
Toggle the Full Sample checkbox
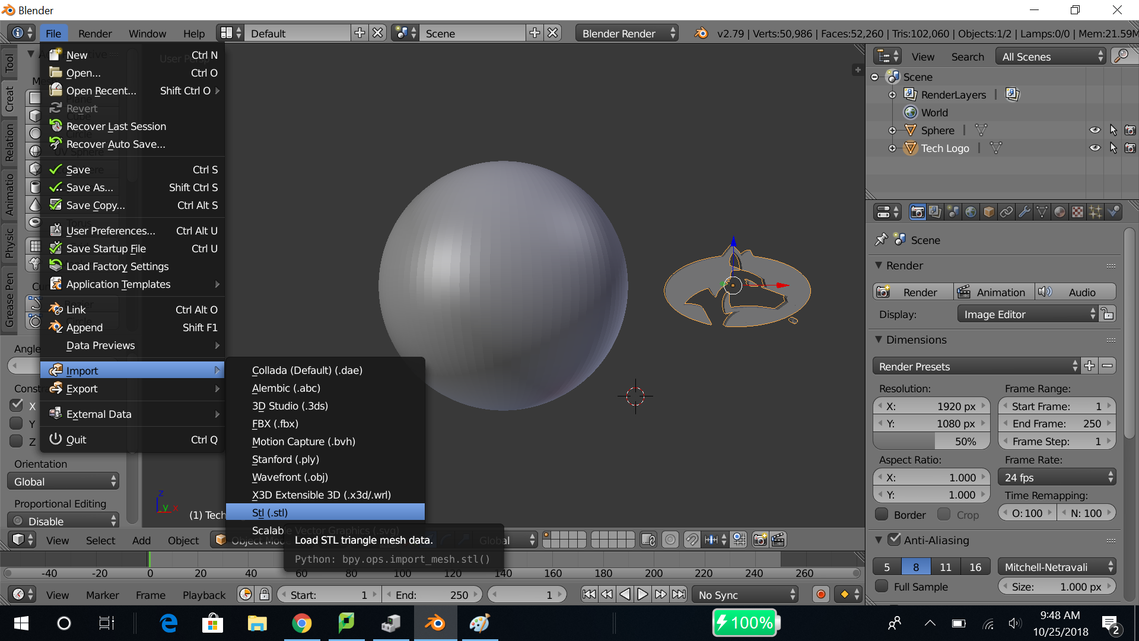[x=882, y=586]
